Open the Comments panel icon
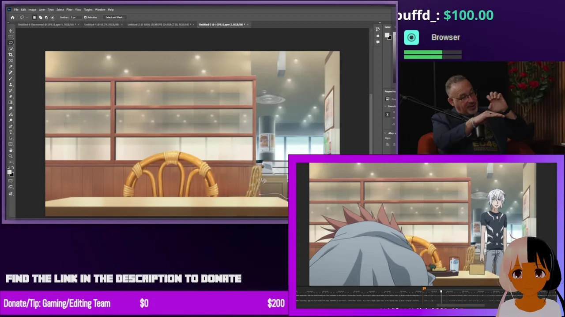The width and height of the screenshot is (565, 317). [x=378, y=42]
